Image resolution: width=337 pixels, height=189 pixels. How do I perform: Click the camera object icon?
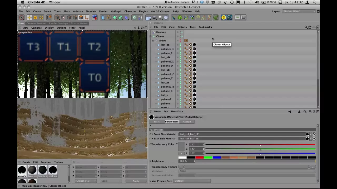[154, 18]
